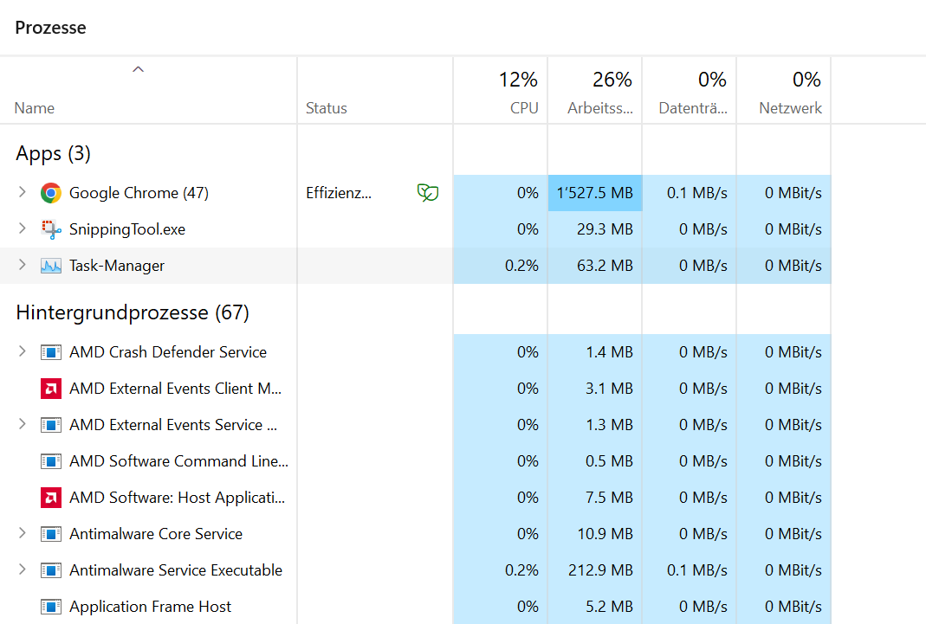The height and width of the screenshot is (624, 926).
Task: Click Task-Manager's 0.2% CPU value
Action: (x=521, y=266)
